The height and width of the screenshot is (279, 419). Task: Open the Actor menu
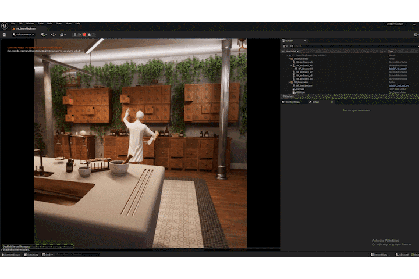69,23
